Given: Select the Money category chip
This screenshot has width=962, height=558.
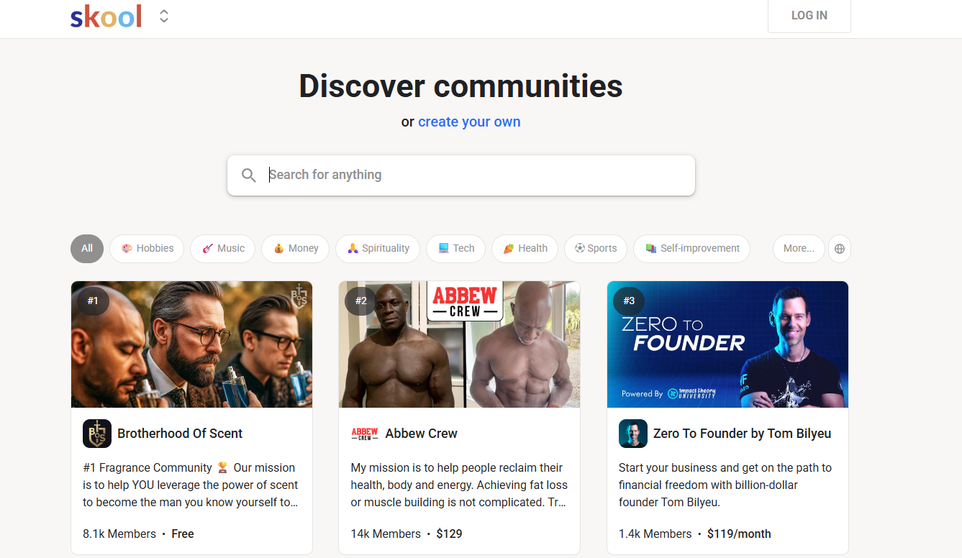Looking at the screenshot, I should coord(295,248).
